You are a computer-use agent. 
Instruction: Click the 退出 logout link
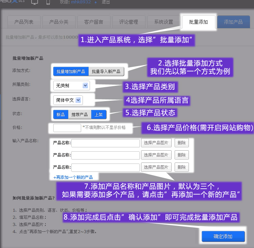pos(106,2)
